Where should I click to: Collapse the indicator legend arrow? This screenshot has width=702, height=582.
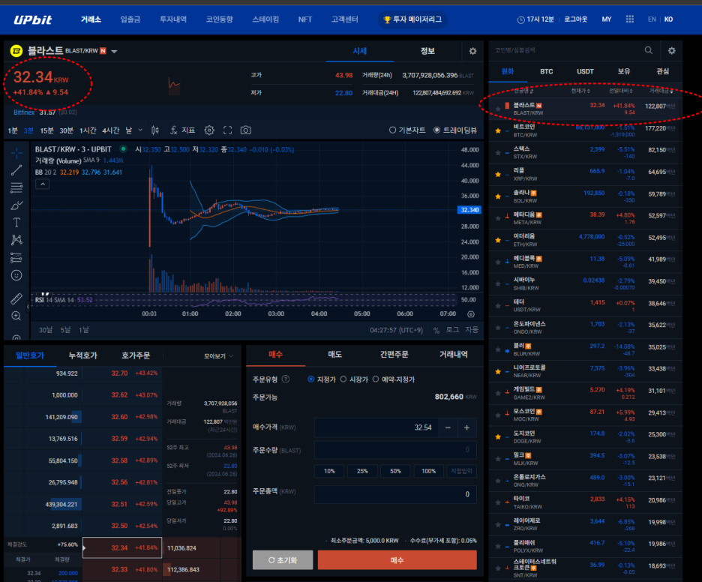[43, 184]
